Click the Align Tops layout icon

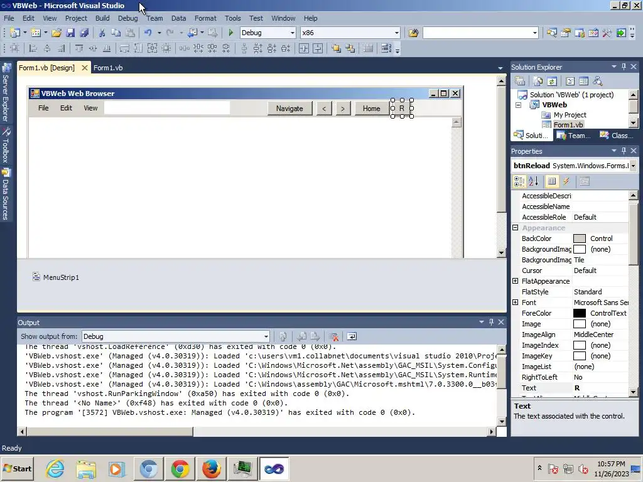[78, 48]
